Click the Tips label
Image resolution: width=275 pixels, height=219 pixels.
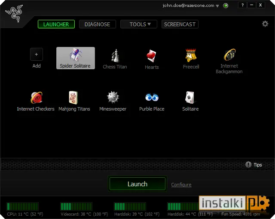(x=258, y=165)
